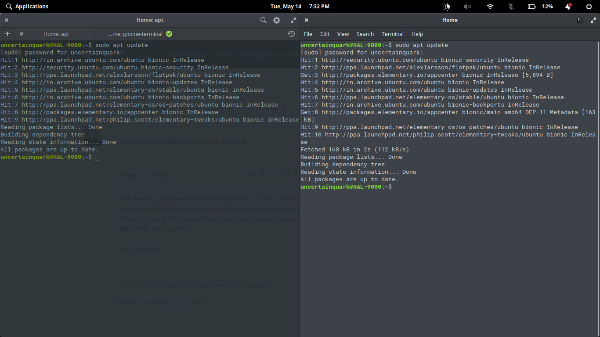Open the terminal settings gear icon
Viewport: 600px width, 337px height.
tap(277, 20)
